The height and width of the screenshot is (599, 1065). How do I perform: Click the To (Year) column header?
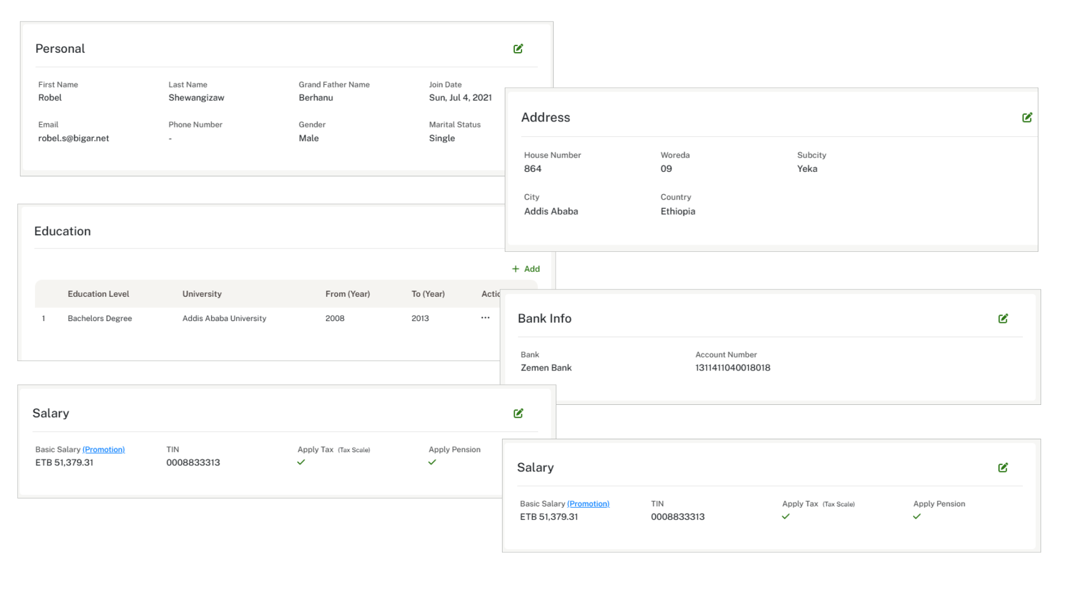coord(428,294)
